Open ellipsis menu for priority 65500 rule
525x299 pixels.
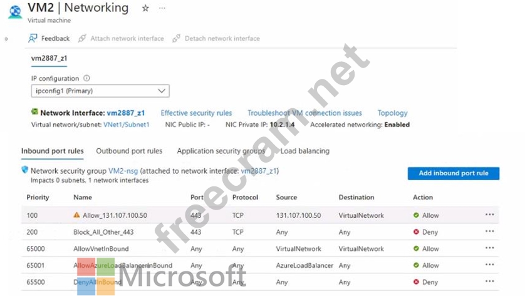click(x=490, y=281)
